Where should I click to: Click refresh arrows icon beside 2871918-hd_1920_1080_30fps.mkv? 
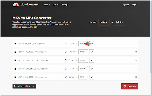tap(66, 77)
